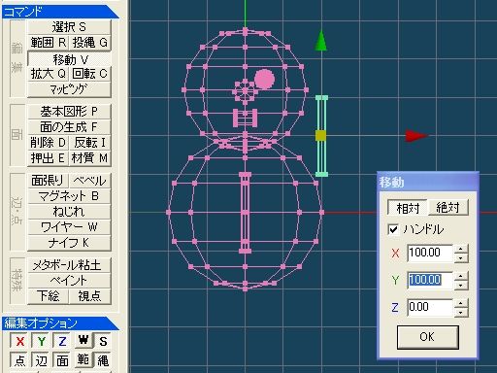Screen dimensions: 497x373
Task: Choose the ワイヤー W wire tool
Action: pyautogui.click(x=69, y=227)
